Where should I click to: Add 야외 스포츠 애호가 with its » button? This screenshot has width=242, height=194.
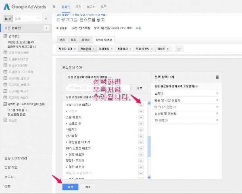click(x=141, y=148)
